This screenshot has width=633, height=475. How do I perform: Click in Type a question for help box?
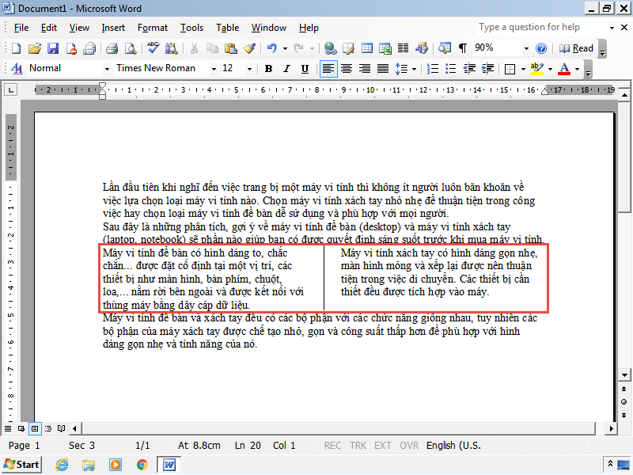(x=541, y=28)
